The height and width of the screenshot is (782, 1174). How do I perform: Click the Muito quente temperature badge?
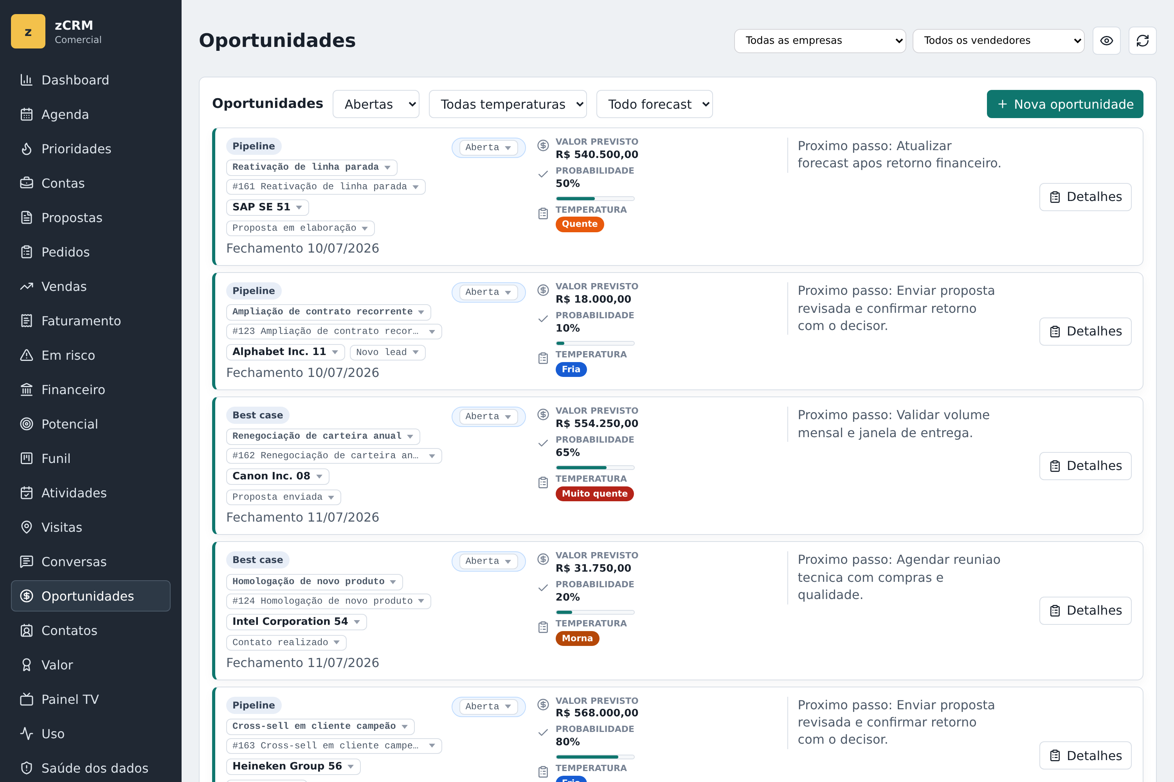[594, 494]
